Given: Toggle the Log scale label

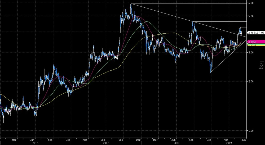Looking at the screenshot, I should tap(261, 64).
